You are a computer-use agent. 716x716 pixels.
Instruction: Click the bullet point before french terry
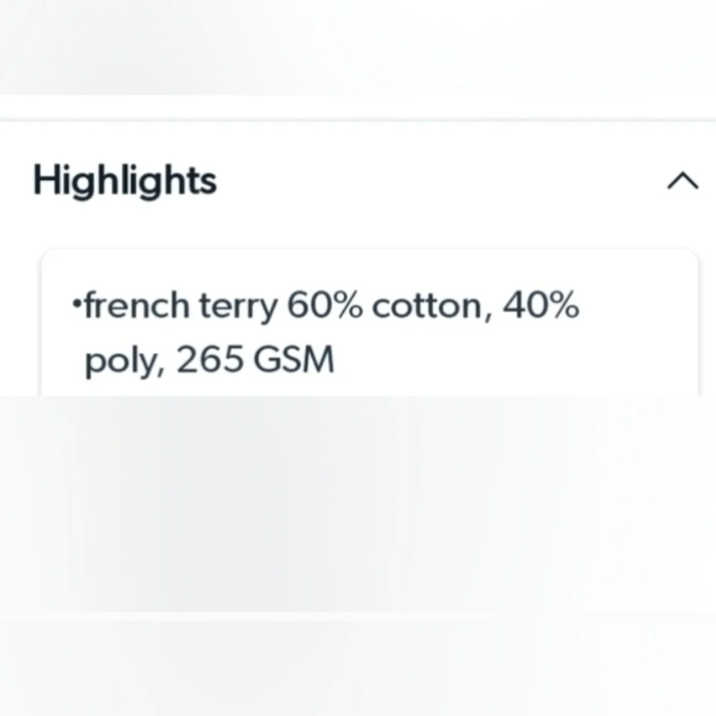77,303
